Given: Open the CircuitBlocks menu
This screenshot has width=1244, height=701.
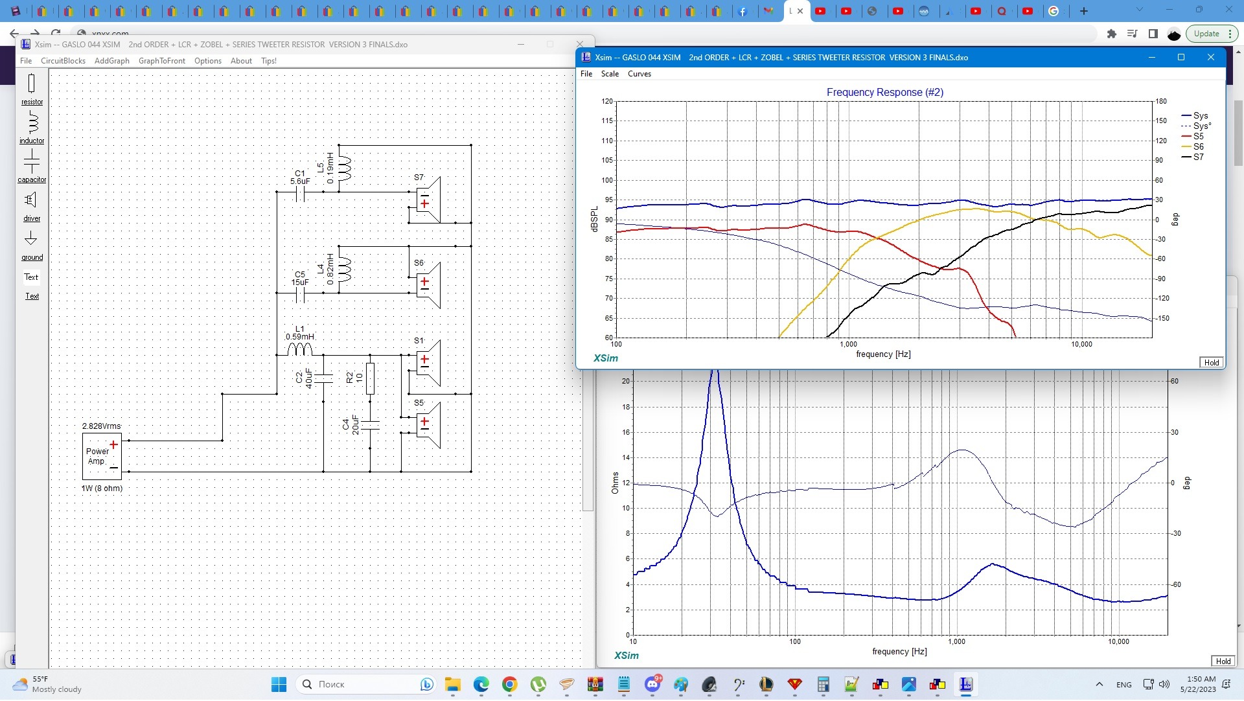Looking at the screenshot, I should pyautogui.click(x=63, y=61).
